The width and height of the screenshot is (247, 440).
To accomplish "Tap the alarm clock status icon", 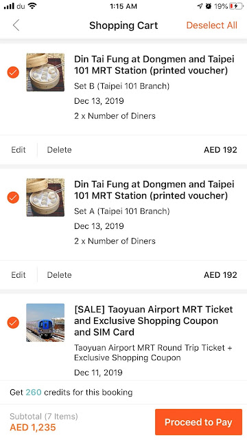I will 209,6.
